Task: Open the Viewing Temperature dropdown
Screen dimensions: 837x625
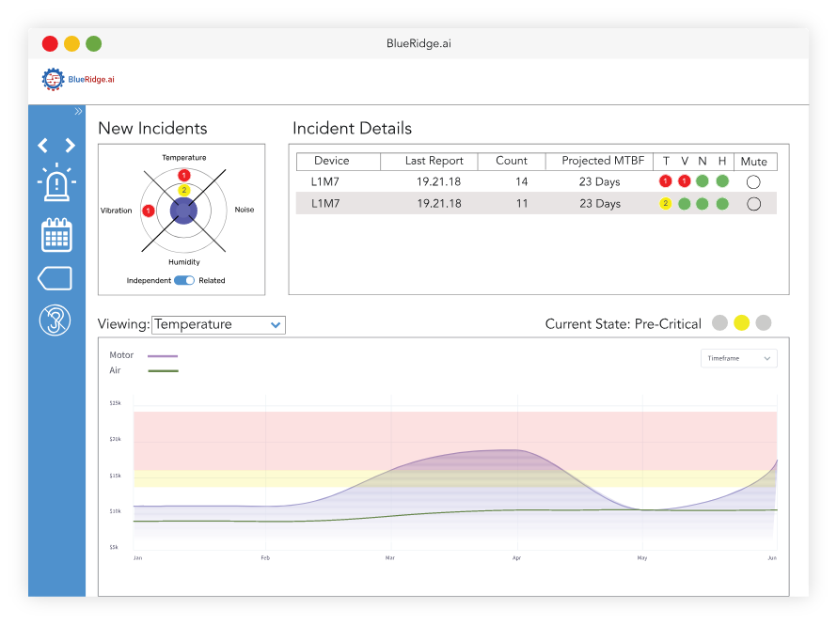Action: tap(219, 325)
